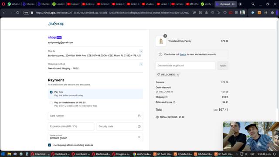Open the Windows Start menu
Screen dimensions: 279x157
3,154
